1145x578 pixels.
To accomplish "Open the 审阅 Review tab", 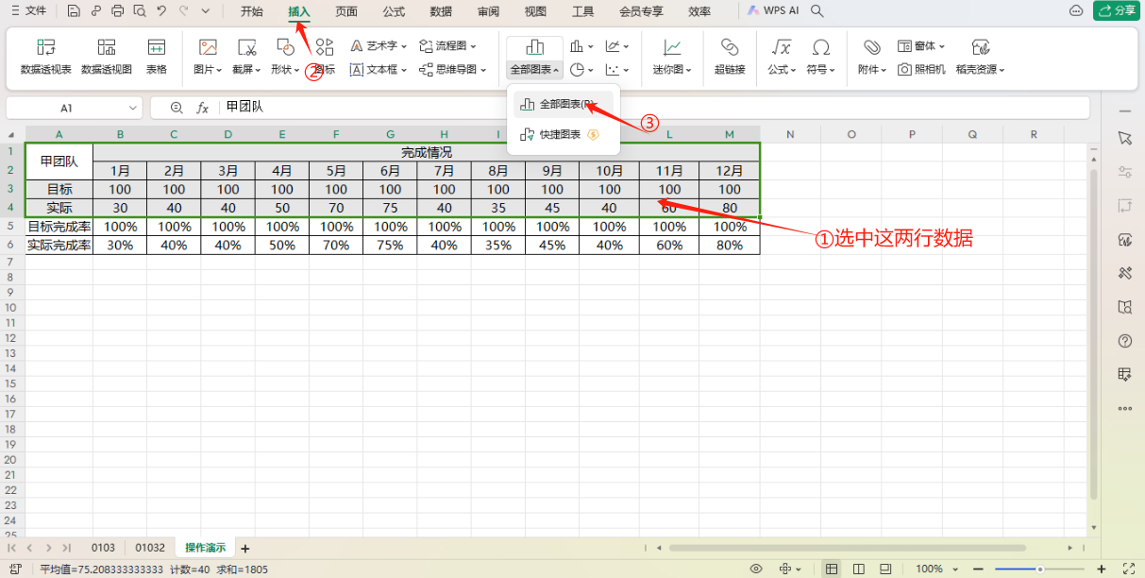I will pos(489,11).
